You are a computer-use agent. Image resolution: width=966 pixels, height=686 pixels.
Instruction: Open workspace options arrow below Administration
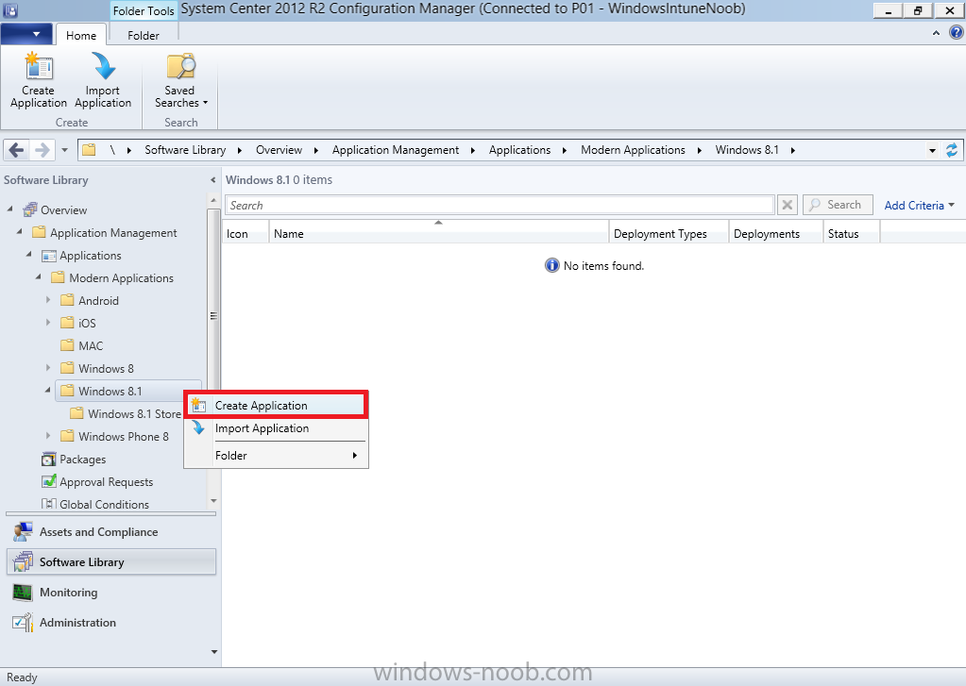tap(213, 651)
